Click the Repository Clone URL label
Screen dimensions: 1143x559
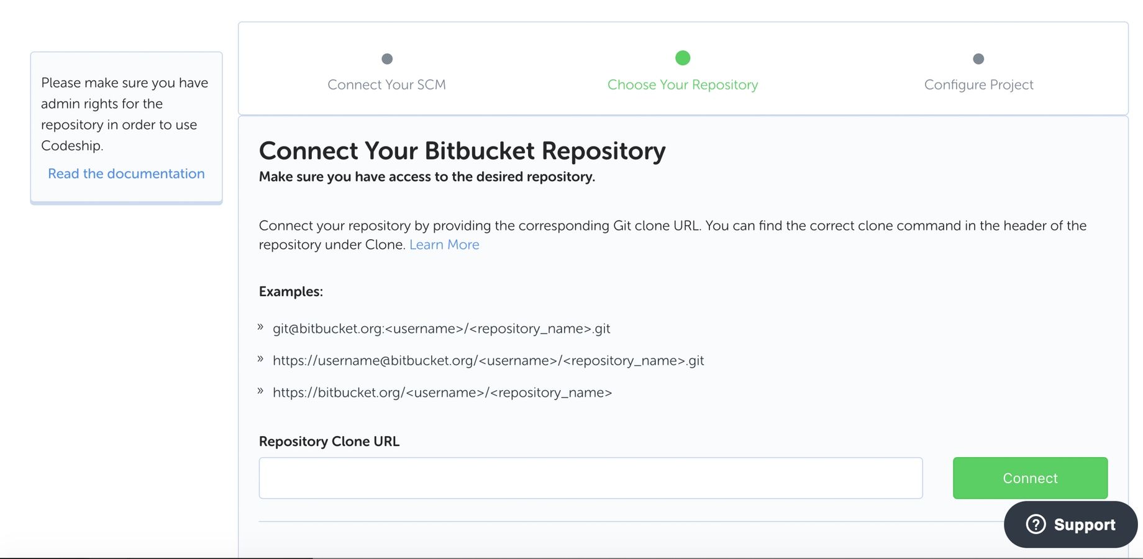(x=329, y=442)
